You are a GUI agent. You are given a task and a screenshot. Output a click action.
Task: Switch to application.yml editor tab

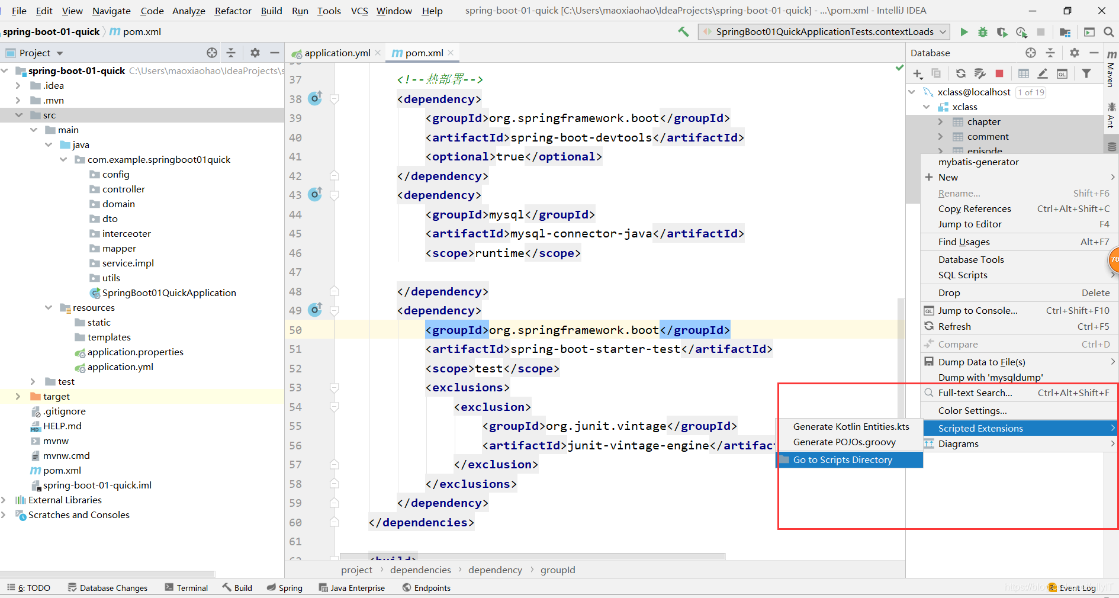[x=337, y=53]
